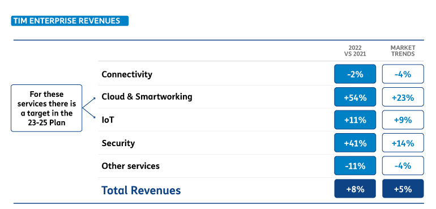Click the -11% Other services box
Viewport: 436px width, 209px height.
coord(355,165)
